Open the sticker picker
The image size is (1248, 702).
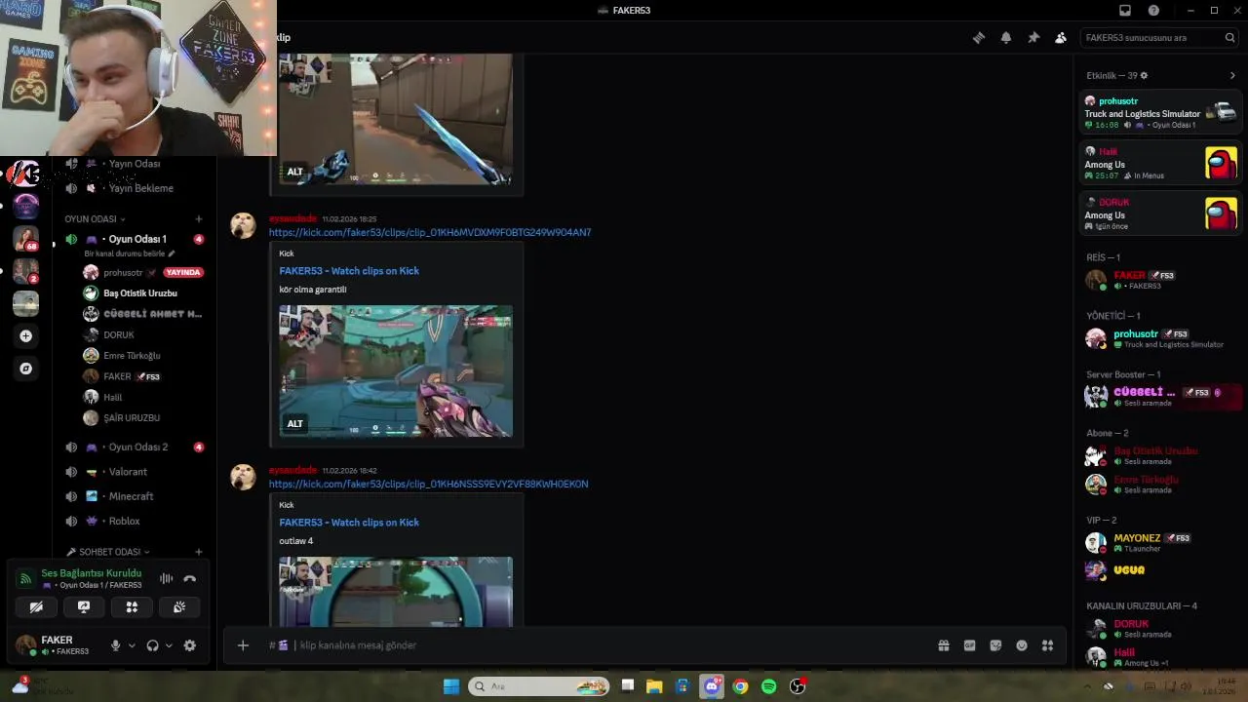(x=995, y=645)
